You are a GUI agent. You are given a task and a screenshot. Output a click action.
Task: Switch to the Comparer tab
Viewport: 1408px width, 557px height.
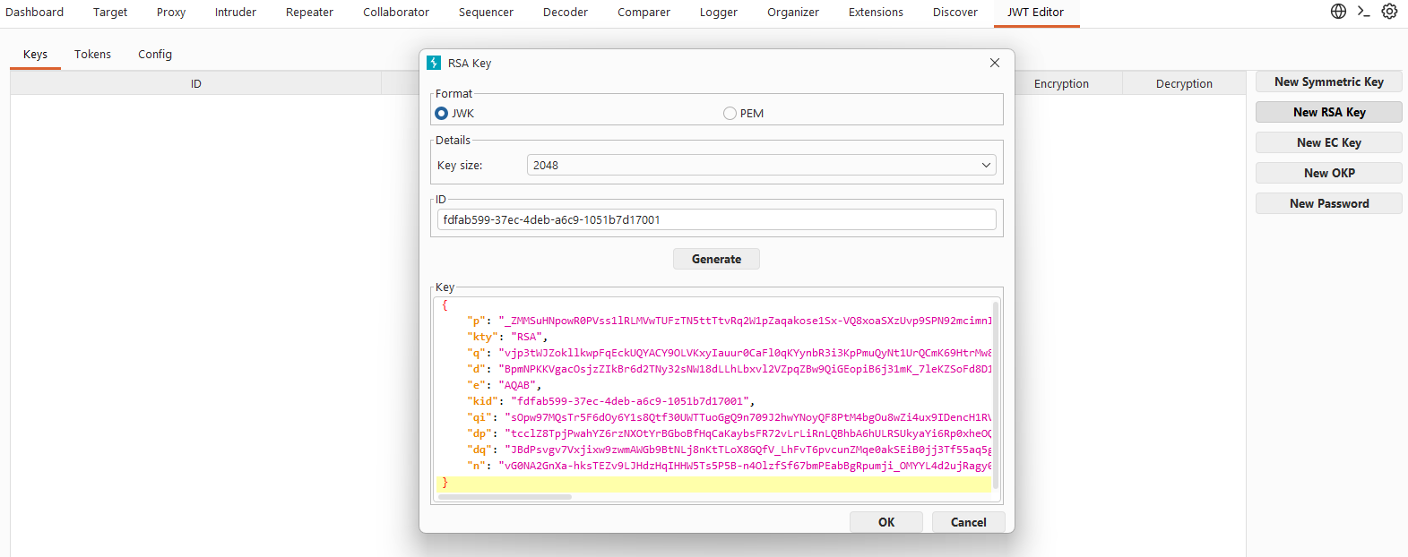[644, 13]
